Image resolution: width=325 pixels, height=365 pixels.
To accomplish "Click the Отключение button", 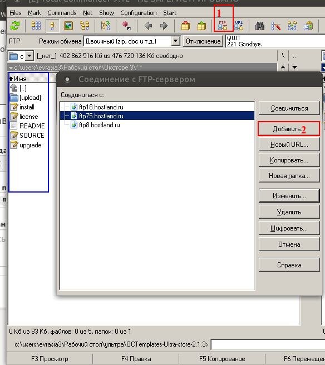I will coord(203,41).
